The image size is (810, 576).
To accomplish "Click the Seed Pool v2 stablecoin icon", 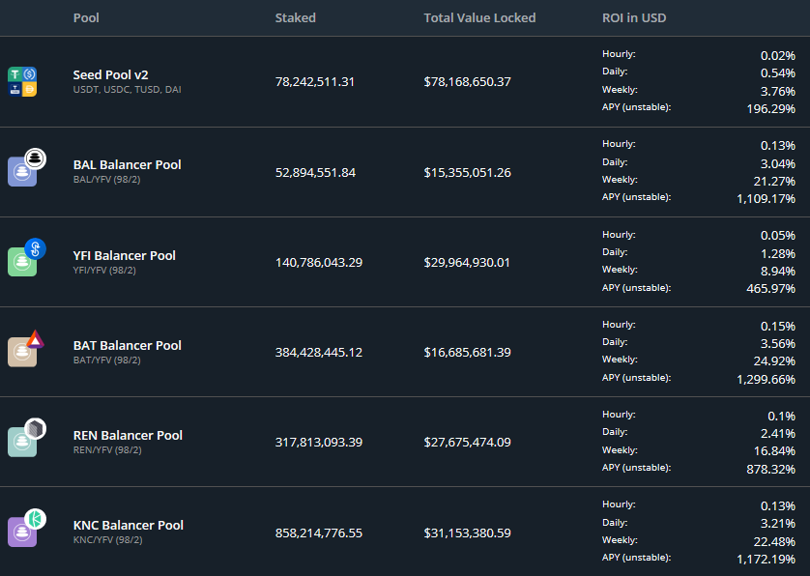I will pos(22,82).
